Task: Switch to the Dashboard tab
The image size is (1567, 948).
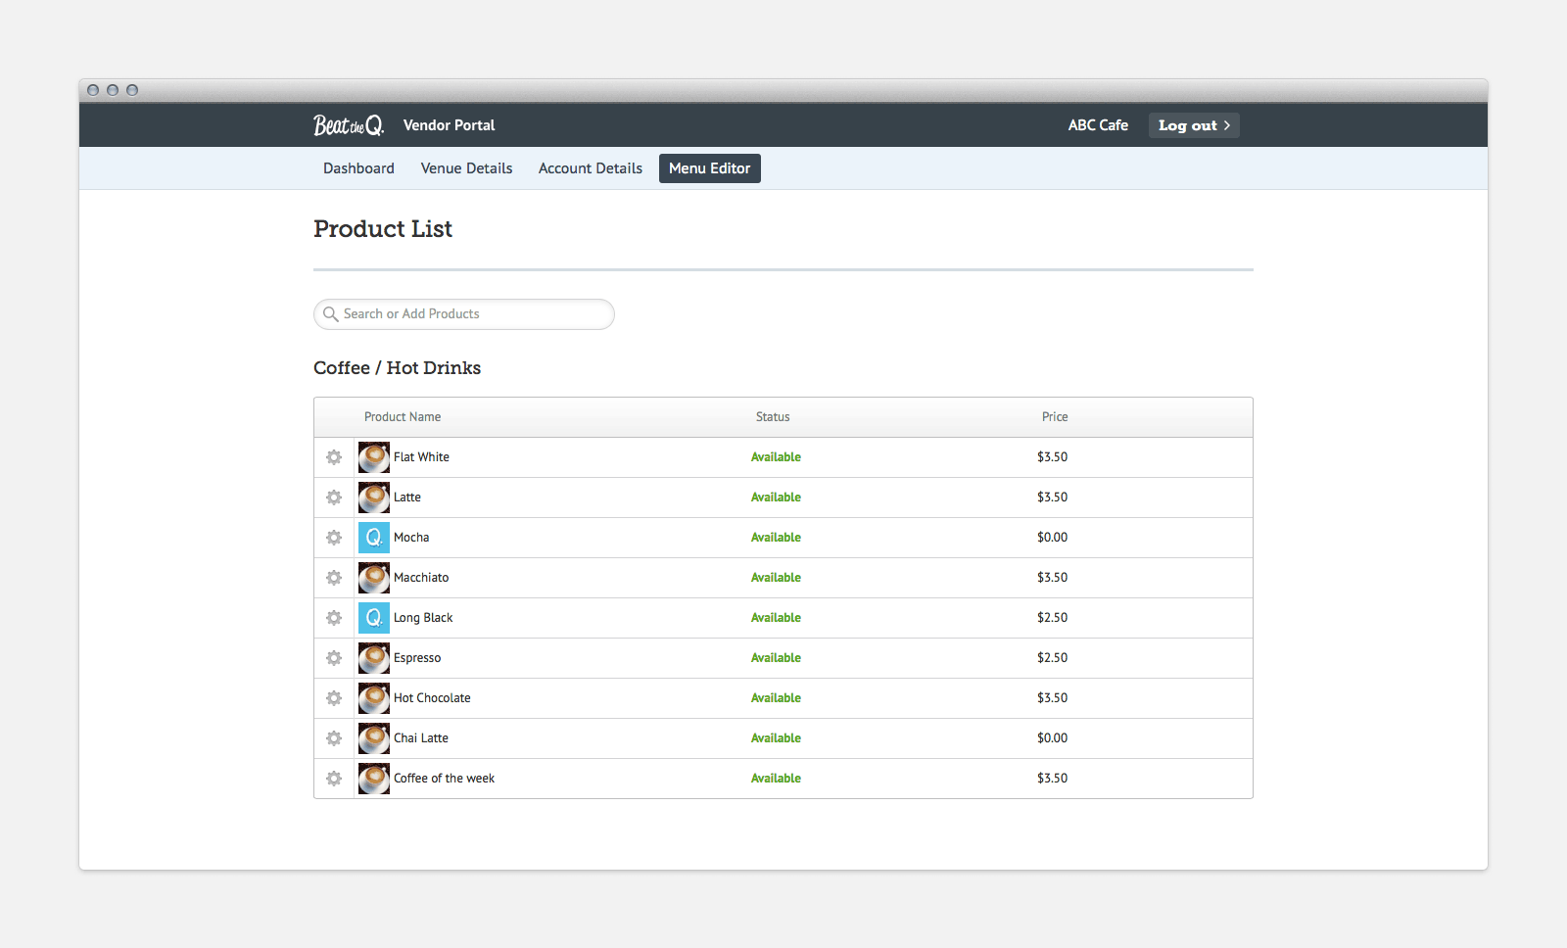Action: point(358,167)
